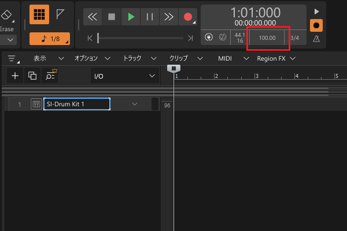This screenshot has height=231, width=347.
Task: Expand the SI-Drum Kit 1 track chevron
Action: (135, 104)
